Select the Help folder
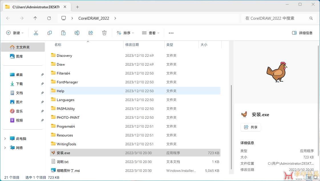 tap(135, 91)
